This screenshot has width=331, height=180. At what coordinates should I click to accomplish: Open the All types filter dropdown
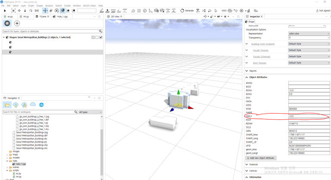point(90,112)
